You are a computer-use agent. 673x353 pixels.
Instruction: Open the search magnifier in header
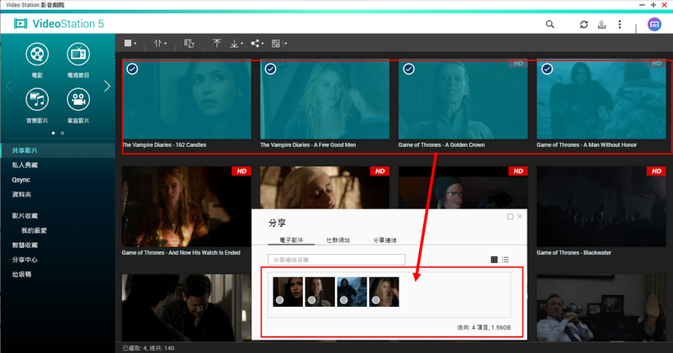(550, 24)
